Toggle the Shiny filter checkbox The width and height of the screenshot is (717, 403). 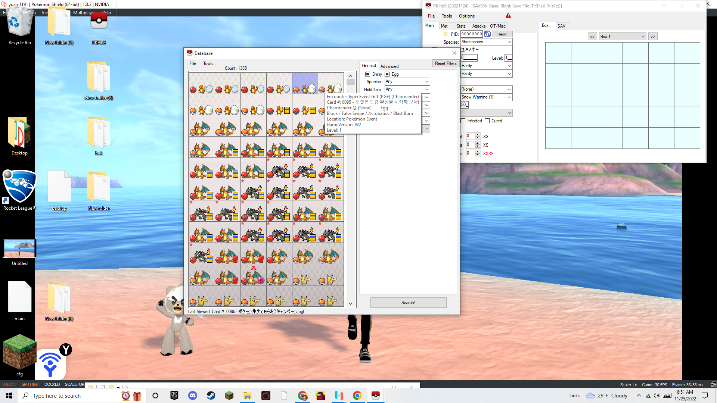[x=368, y=74]
